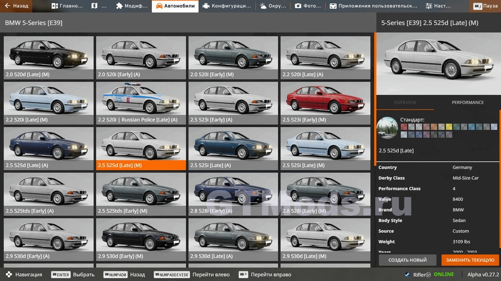The width and height of the screenshot is (501, 281).
Task: Pick the 2.5 525i [Late] (M) car
Action: tap(325, 149)
